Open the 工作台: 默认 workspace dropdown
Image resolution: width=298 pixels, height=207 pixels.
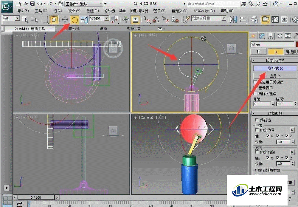pyautogui.click(x=84, y=4)
